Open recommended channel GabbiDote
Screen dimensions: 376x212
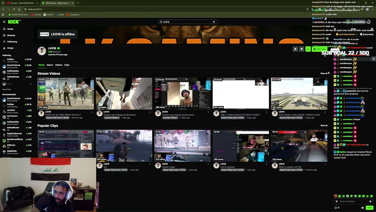(x=17, y=152)
